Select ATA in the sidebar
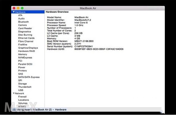Image resolution: width=176 pixels, height=115 pixels. pos(20,15)
